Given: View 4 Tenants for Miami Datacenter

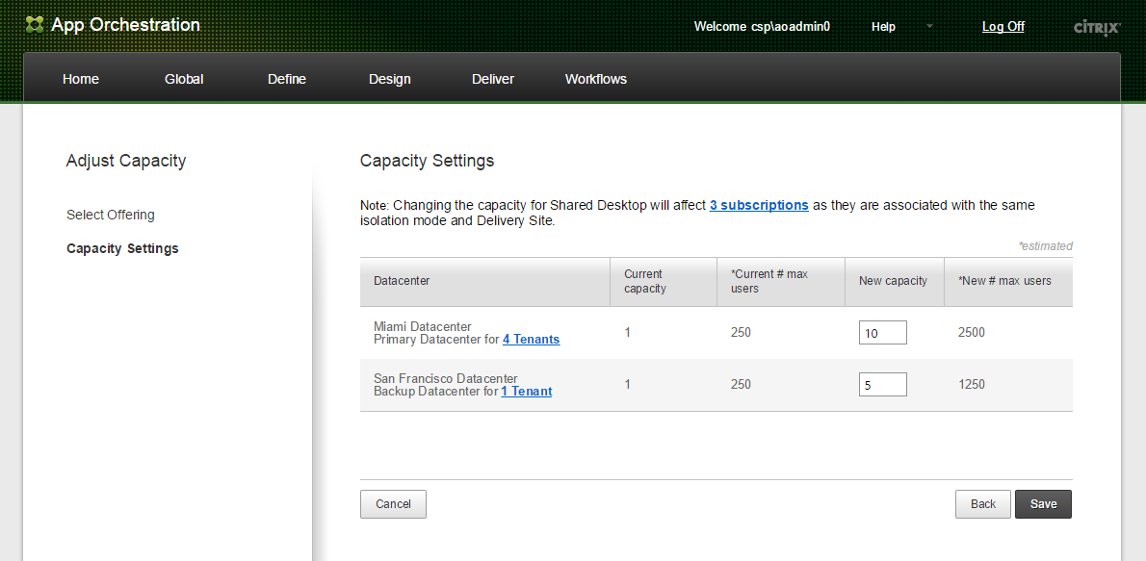Looking at the screenshot, I should [531, 340].
